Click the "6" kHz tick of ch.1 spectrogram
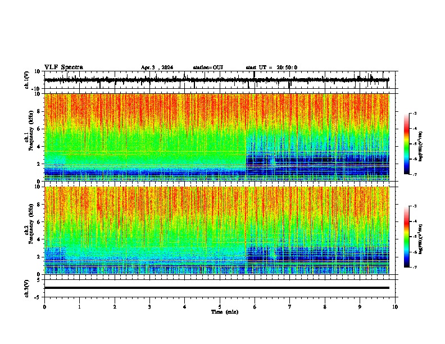The width and height of the screenshot is (445, 344). coord(39,129)
